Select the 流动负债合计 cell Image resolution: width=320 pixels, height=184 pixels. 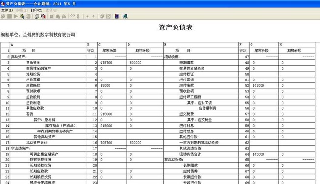pyautogui.click(x=201, y=154)
